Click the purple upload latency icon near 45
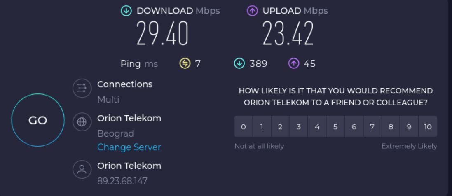 (293, 63)
